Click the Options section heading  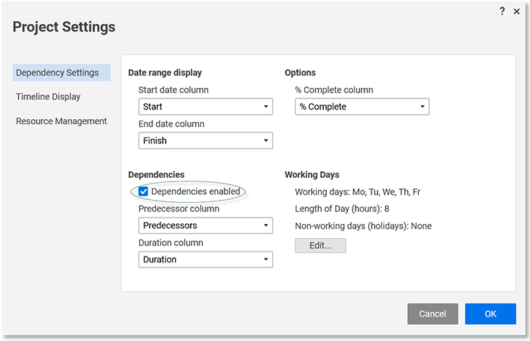point(300,73)
